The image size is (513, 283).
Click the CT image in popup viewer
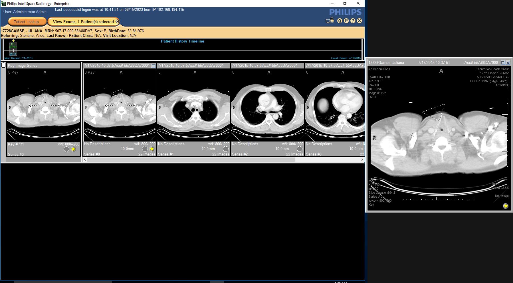(439, 139)
